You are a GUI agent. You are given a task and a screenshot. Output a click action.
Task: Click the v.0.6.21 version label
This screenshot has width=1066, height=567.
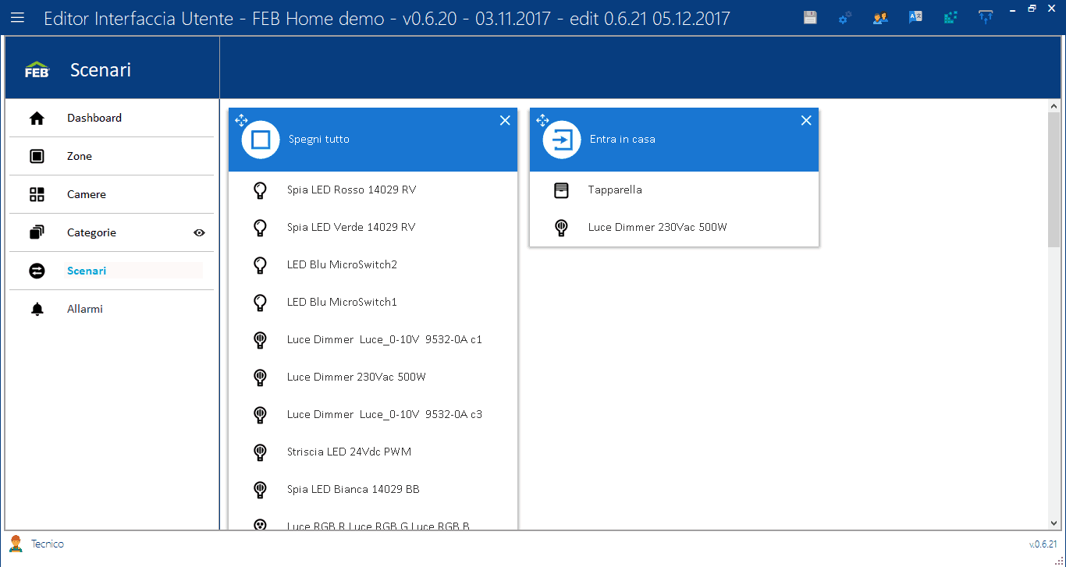(x=1043, y=544)
